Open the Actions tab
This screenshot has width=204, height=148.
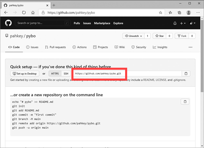pos(79,47)
